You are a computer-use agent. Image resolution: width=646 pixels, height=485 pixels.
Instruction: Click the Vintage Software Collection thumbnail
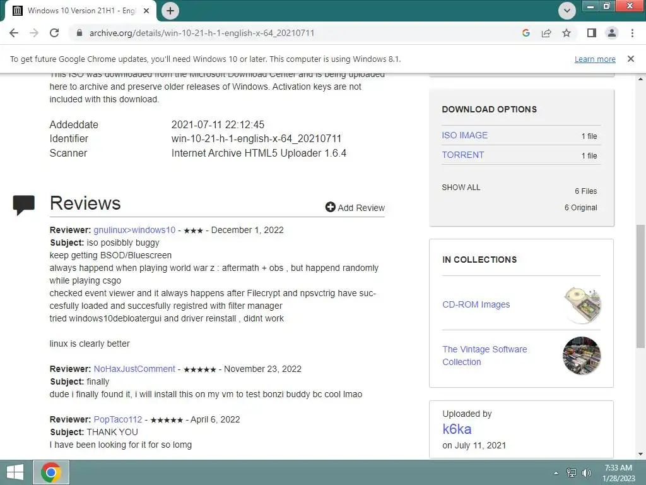pyautogui.click(x=582, y=356)
